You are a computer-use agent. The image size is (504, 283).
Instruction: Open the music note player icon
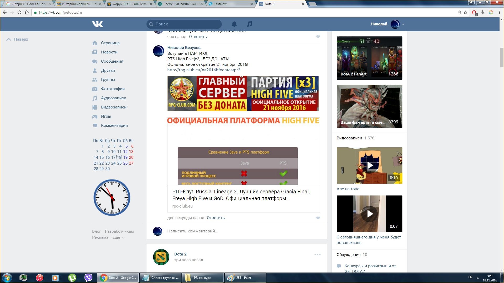click(249, 24)
